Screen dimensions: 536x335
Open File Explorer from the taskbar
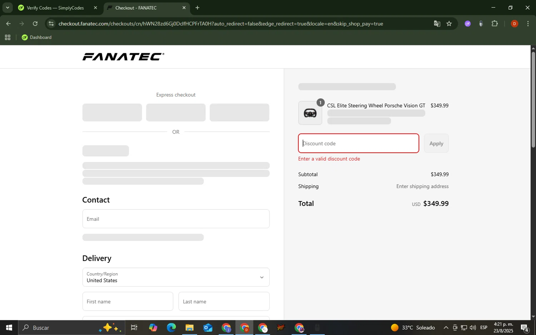pos(189,327)
